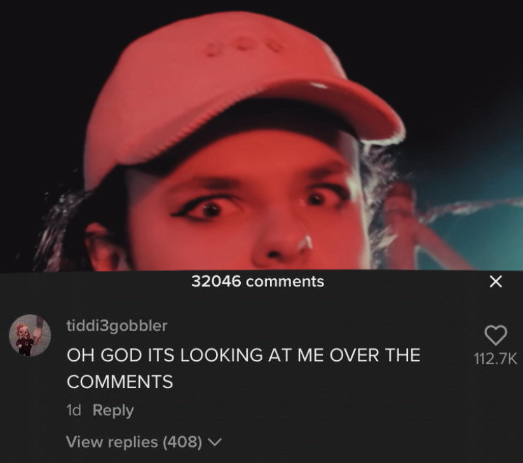The width and height of the screenshot is (523, 463).
Task: Tap the three embroidered marks on the cap
Action: pos(245,48)
